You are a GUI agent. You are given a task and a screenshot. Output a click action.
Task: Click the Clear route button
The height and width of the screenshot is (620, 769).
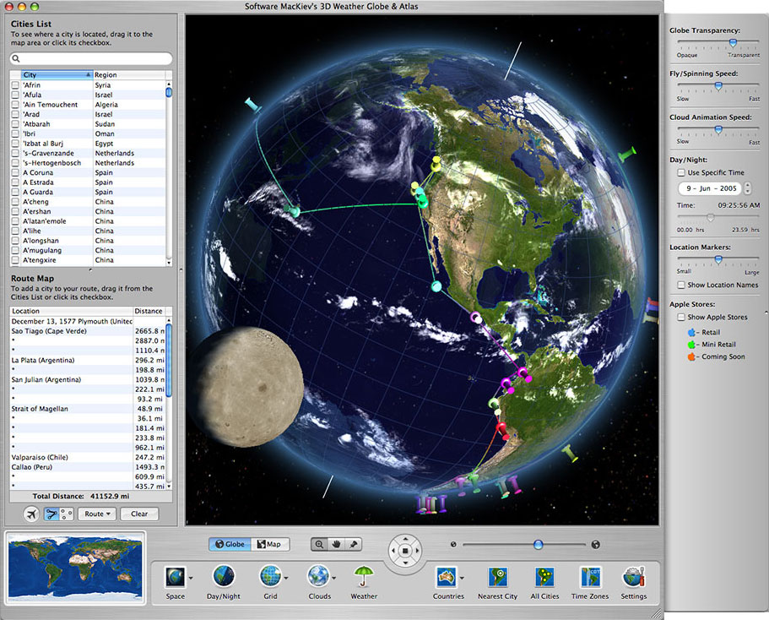coord(138,514)
